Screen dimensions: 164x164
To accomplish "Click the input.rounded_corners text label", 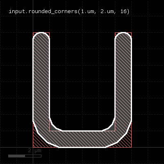I will click(69, 11).
